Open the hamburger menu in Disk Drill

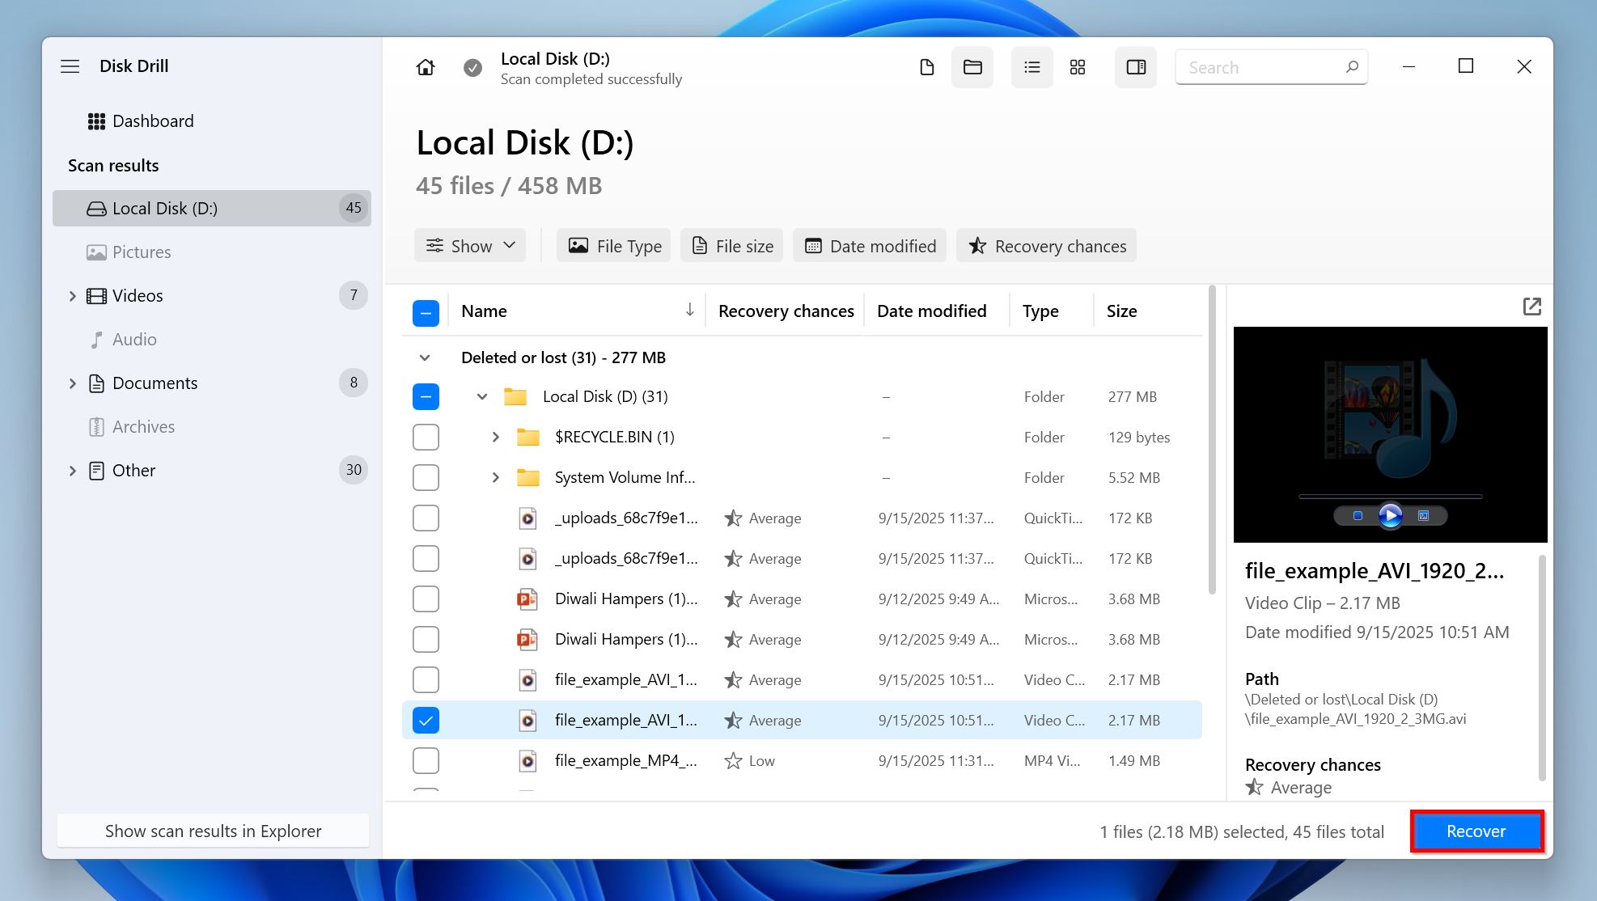click(70, 66)
